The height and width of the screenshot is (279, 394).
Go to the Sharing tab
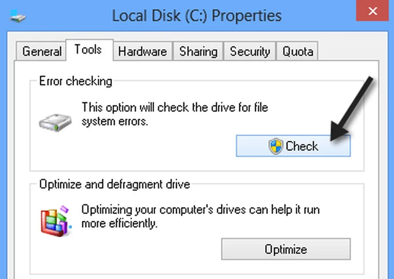click(x=198, y=51)
